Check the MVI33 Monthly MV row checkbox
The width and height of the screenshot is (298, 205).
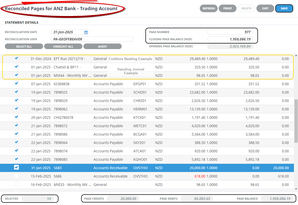coord(16,184)
